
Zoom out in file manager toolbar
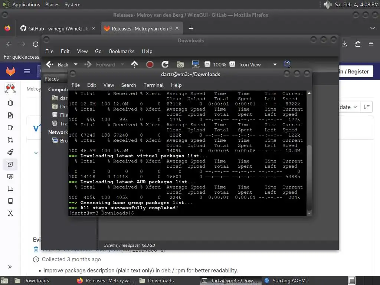point(207,64)
